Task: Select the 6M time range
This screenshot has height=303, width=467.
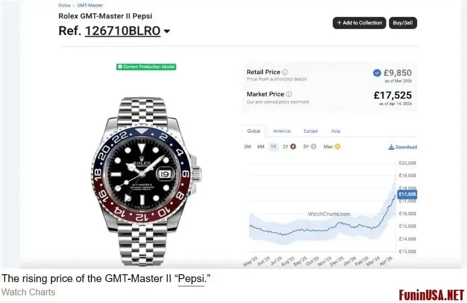Action: pyautogui.click(x=261, y=147)
